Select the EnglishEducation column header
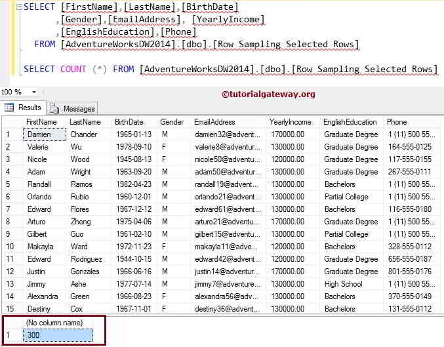Screen dimensions: 444x347 [350, 122]
